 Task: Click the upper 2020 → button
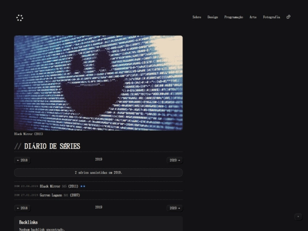point(175,160)
